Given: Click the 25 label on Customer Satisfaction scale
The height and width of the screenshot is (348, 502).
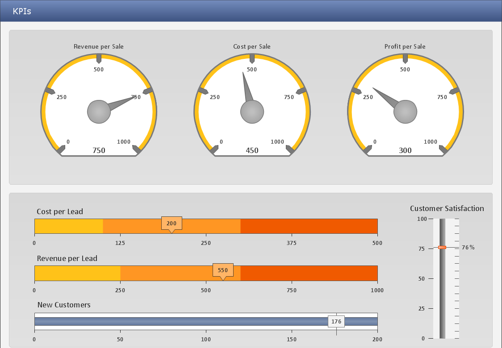Looking at the screenshot, I should point(421,309).
